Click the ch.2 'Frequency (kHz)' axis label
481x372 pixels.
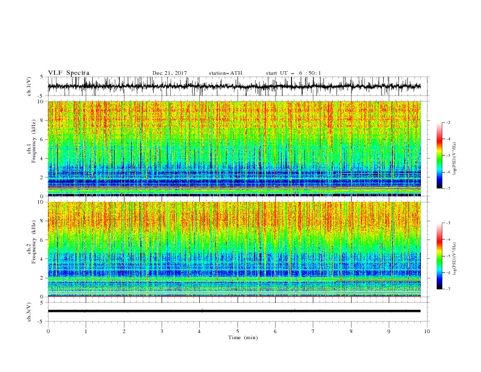(x=33, y=242)
